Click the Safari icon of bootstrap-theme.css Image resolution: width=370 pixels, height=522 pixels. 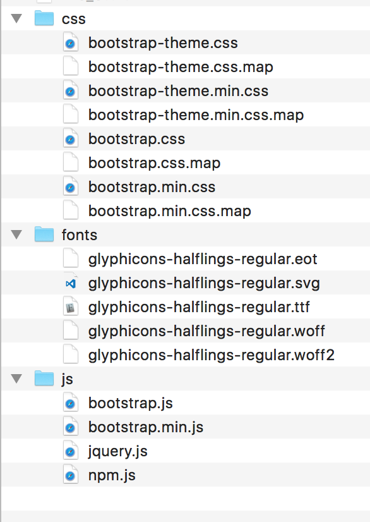[71, 42]
